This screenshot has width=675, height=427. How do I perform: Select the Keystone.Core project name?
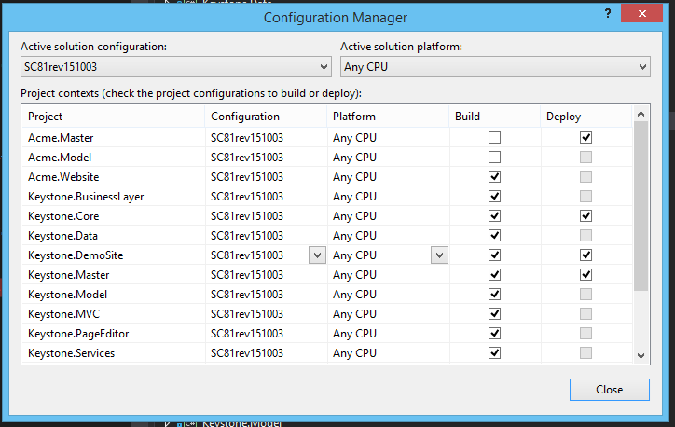click(x=63, y=216)
